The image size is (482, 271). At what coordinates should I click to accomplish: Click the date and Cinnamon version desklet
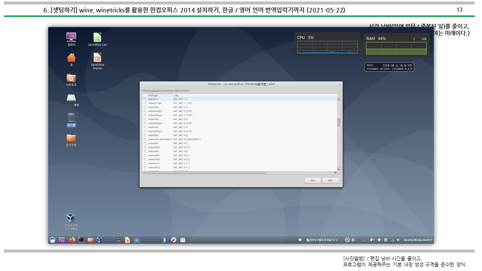[x=389, y=67]
